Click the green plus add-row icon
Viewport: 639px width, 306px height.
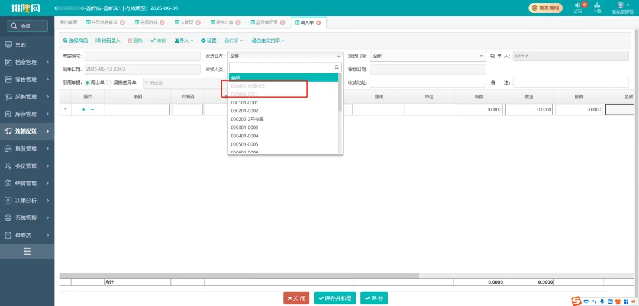tap(83, 109)
